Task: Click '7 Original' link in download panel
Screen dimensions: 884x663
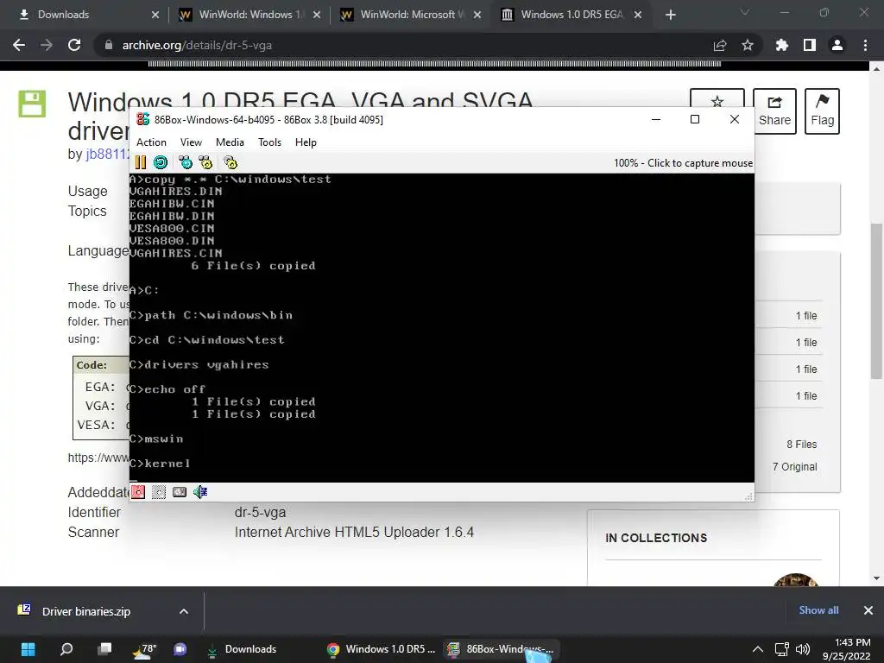Action: pyautogui.click(x=795, y=467)
